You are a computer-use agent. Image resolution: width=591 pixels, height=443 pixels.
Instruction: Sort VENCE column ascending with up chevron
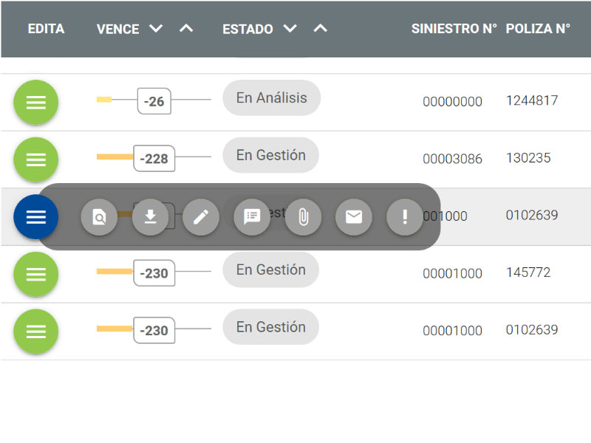pyautogui.click(x=186, y=29)
